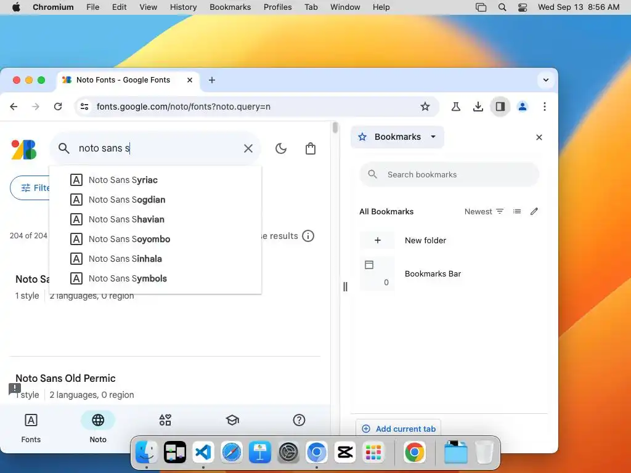Open Google Chrome from the dock
631x473 pixels.
click(x=415, y=452)
